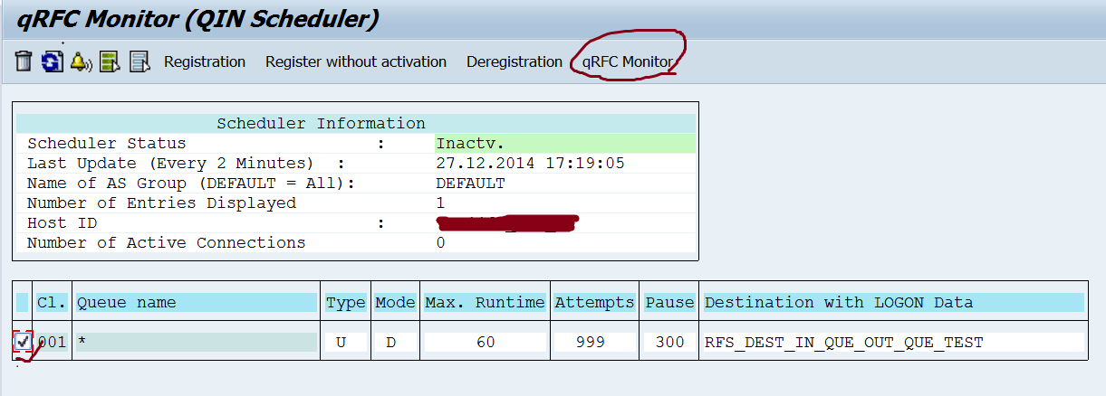This screenshot has height=396, width=1106.
Task: Click the Attempts value 999
Action: 594,342
